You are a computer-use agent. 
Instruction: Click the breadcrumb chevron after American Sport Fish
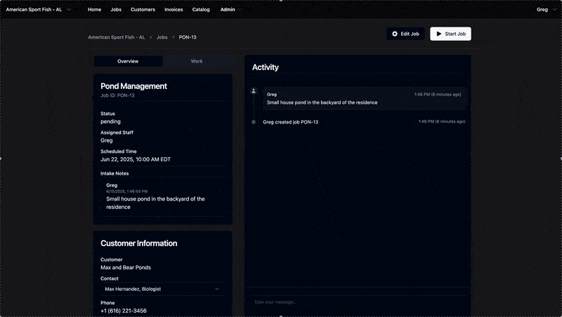point(150,37)
